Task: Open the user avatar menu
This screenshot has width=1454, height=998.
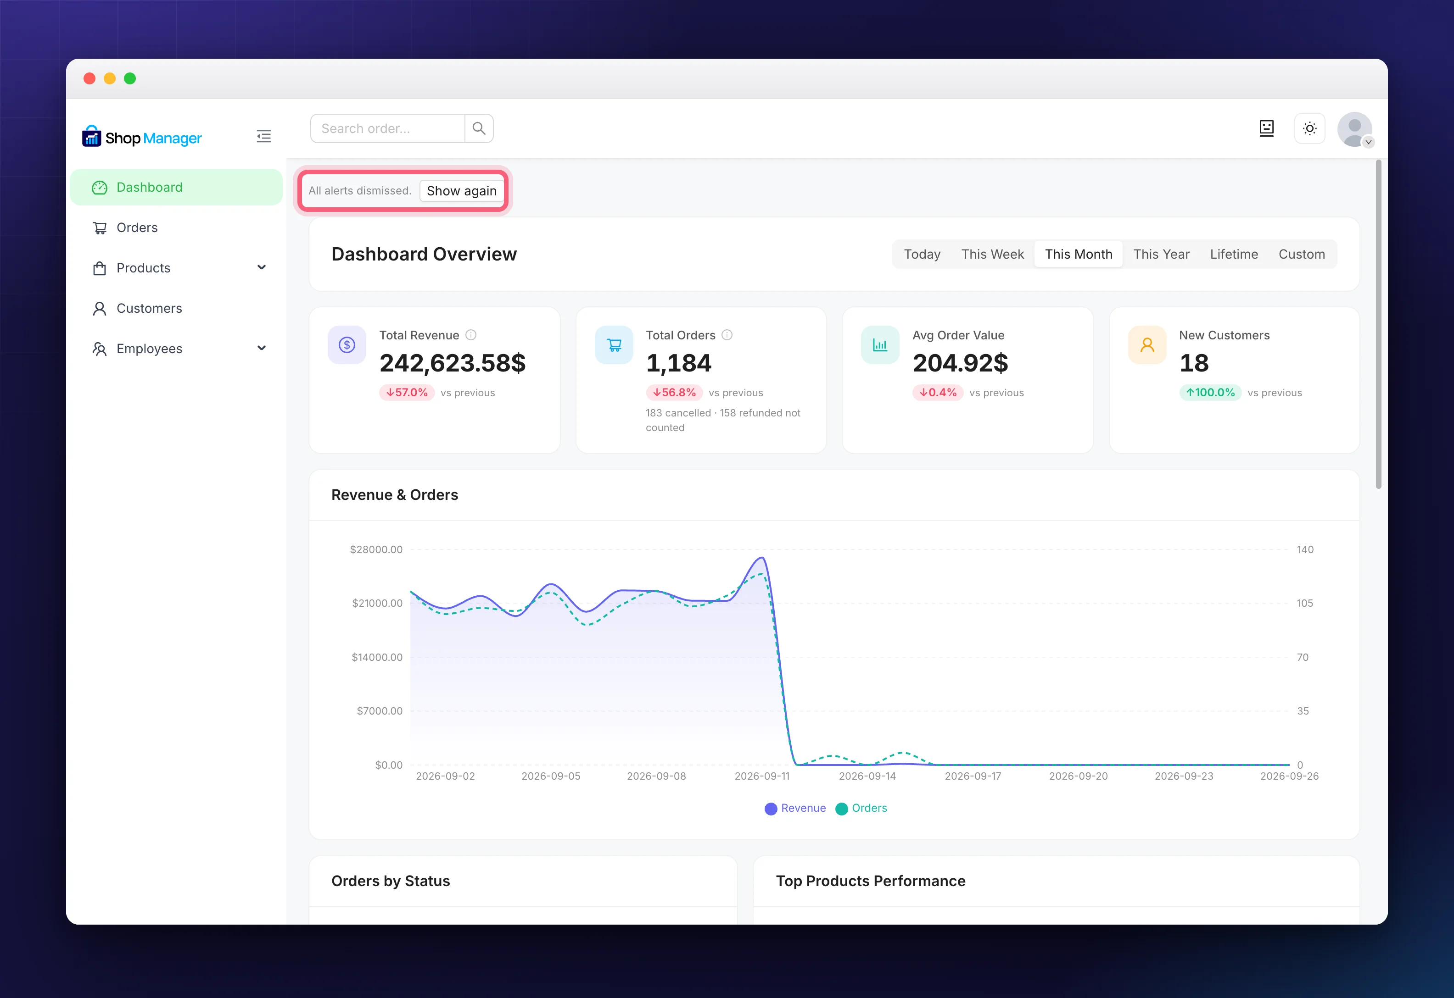Action: 1354,129
